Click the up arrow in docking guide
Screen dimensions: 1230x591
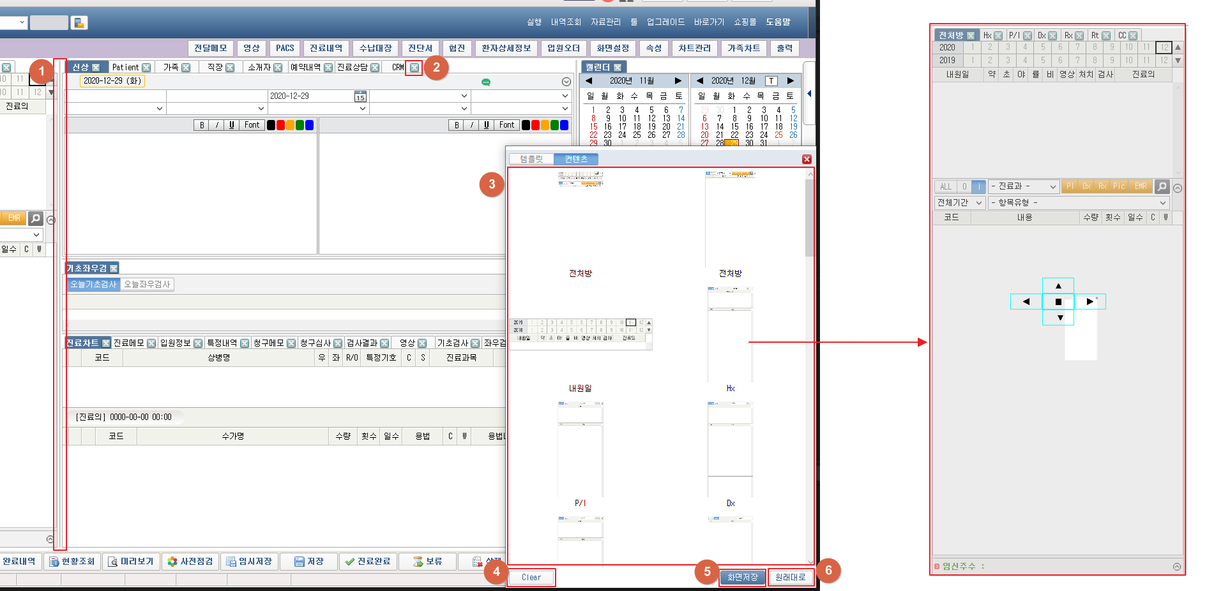point(1058,285)
